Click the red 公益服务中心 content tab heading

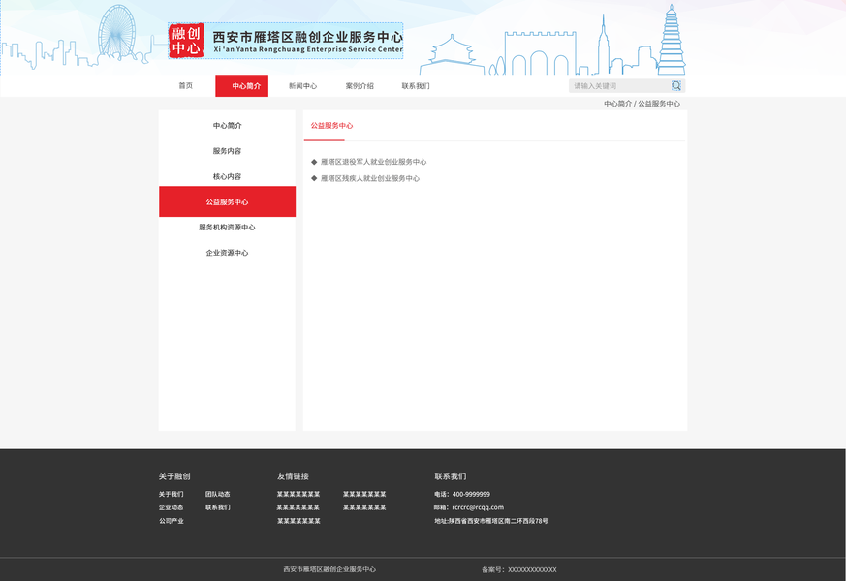[331, 126]
